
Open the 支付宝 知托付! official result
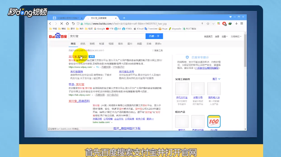tap(78, 56)
